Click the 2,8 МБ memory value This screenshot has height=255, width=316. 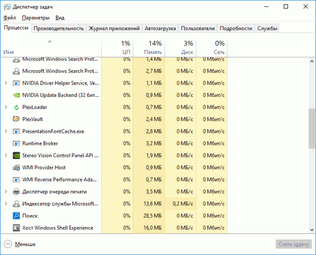coord(154,131)
